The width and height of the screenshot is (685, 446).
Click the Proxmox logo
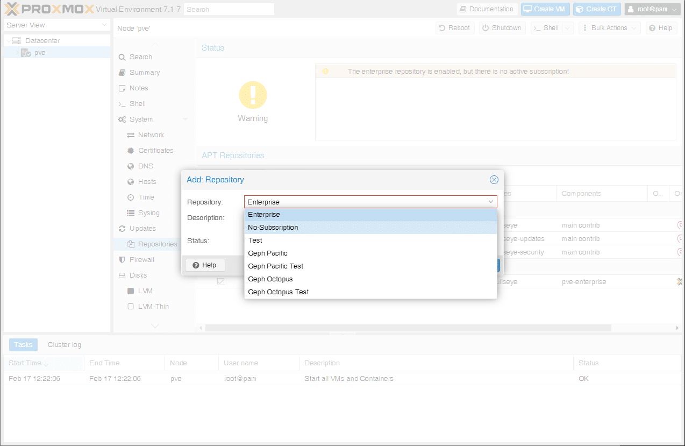coord(49,9)
